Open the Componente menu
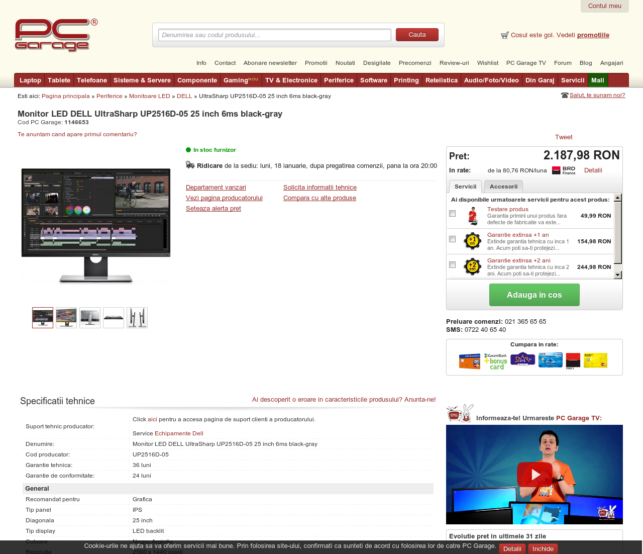 click(x=197, y=80)
